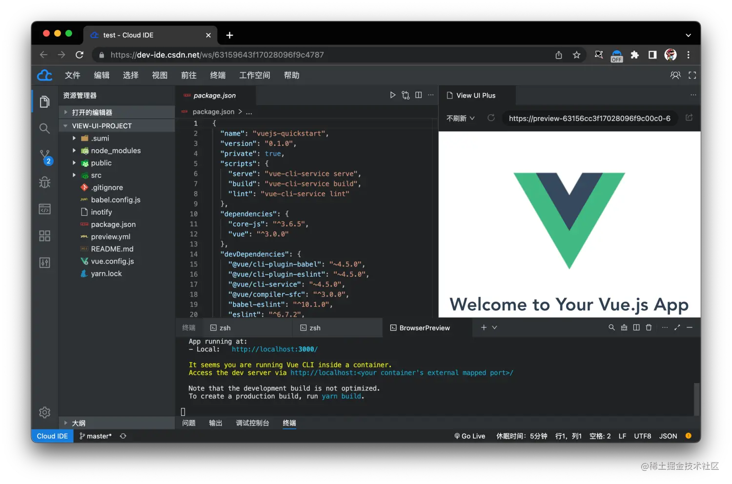Expand the public folder
Viewport: 732px width, 484px height.
click(74, 162)
